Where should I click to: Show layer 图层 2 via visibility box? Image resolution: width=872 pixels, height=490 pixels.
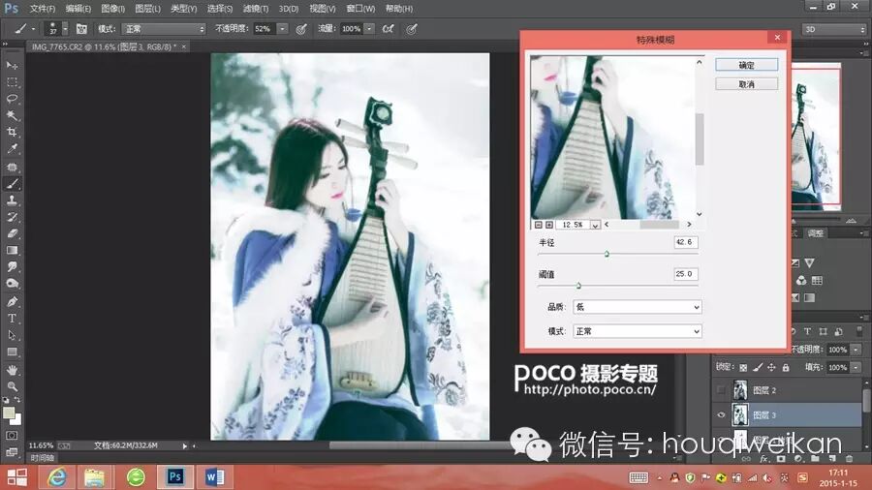pyautogui.click(x=721, y=390)
